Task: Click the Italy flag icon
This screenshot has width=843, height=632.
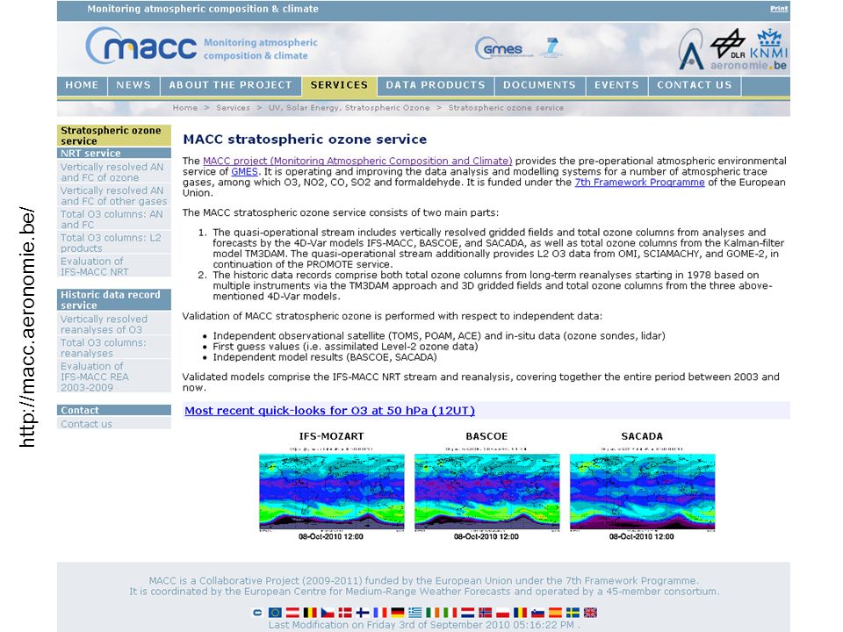Action: tap(450, 613)
